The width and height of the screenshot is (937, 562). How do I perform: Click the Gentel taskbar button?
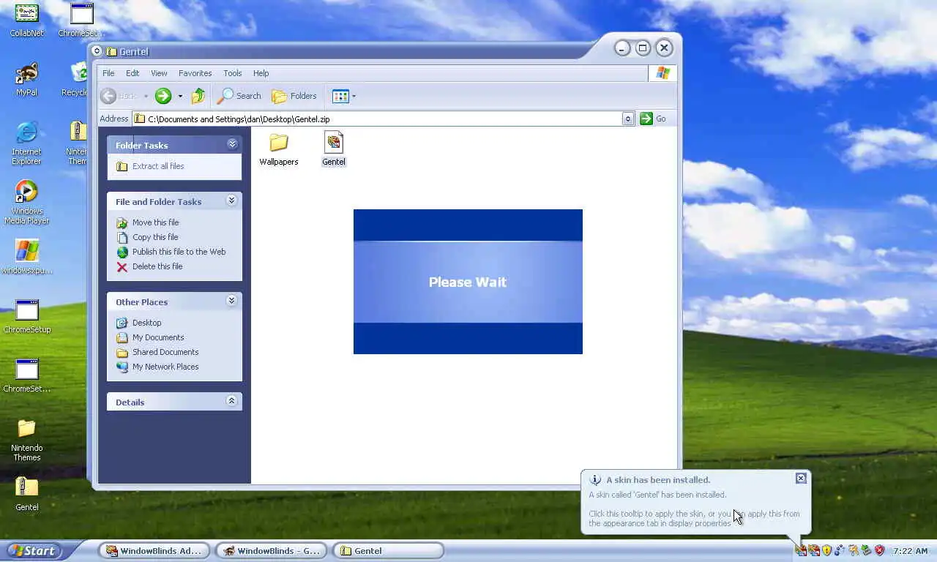[389, 551]
